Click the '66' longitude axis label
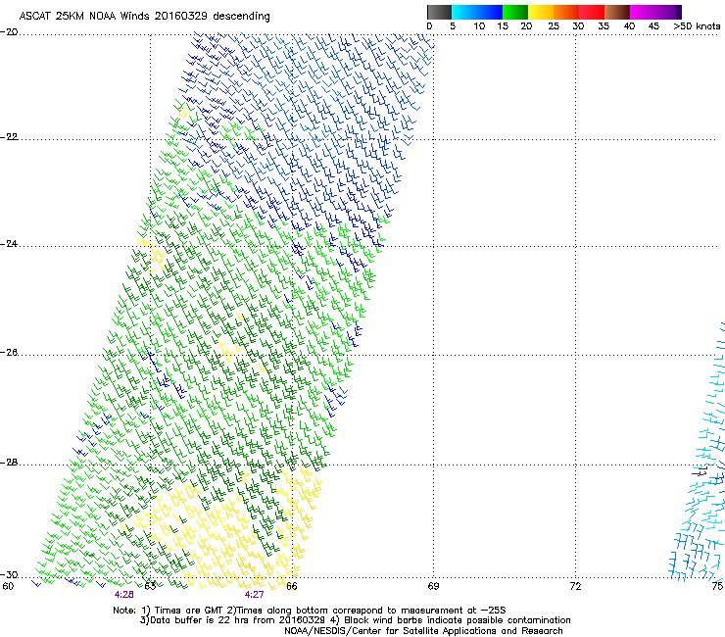Viewport: 725px width, 637px height. click(x=291, y=587)
